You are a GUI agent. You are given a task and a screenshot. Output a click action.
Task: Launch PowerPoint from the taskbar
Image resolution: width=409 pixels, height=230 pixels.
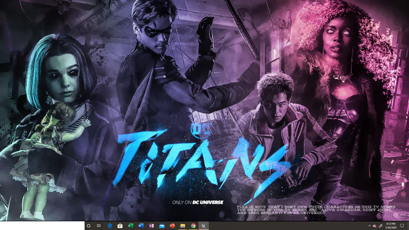(x=172, y=226)
